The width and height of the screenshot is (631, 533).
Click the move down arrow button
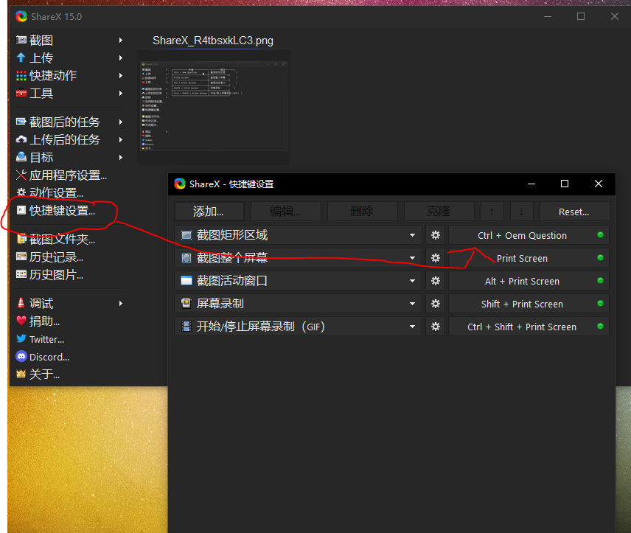[522, 212]
